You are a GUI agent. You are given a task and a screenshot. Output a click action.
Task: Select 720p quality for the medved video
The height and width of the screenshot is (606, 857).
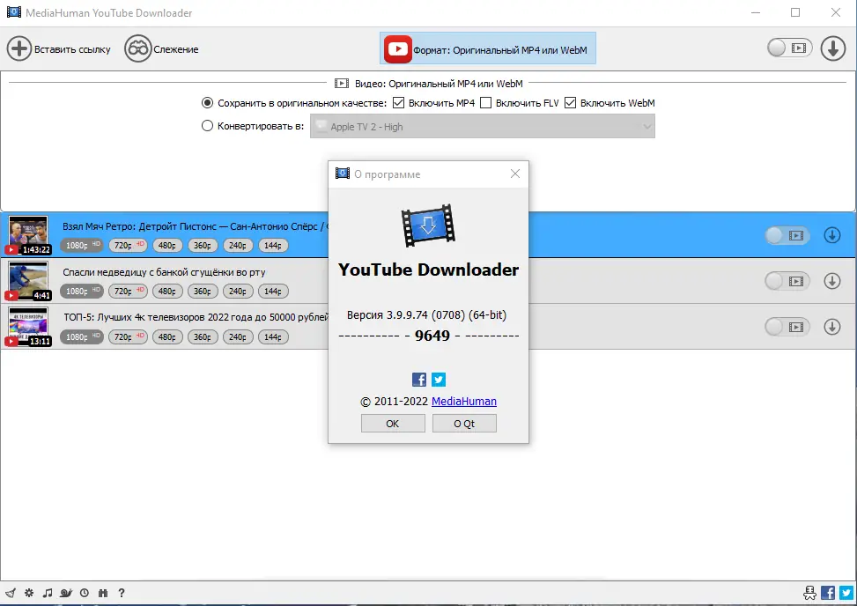point(129,291)
